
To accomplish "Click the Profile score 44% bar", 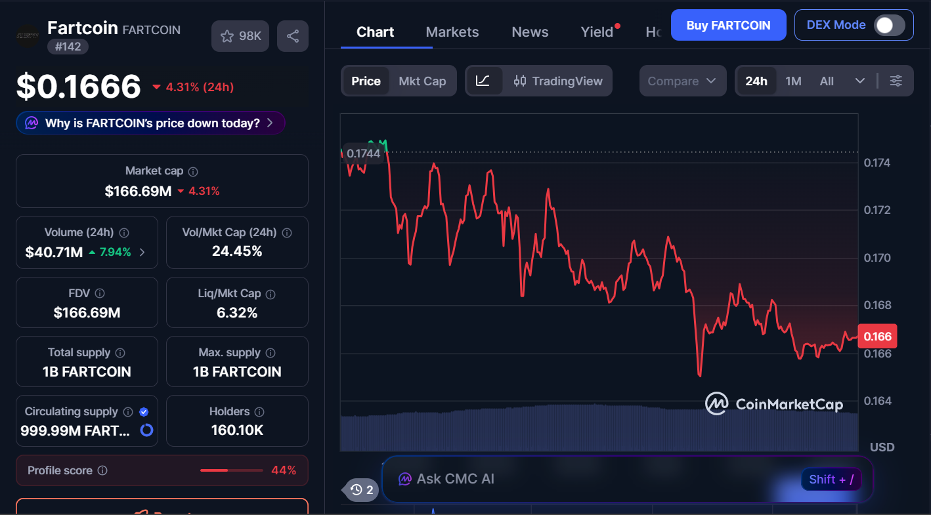I will (x=231, y=470).
